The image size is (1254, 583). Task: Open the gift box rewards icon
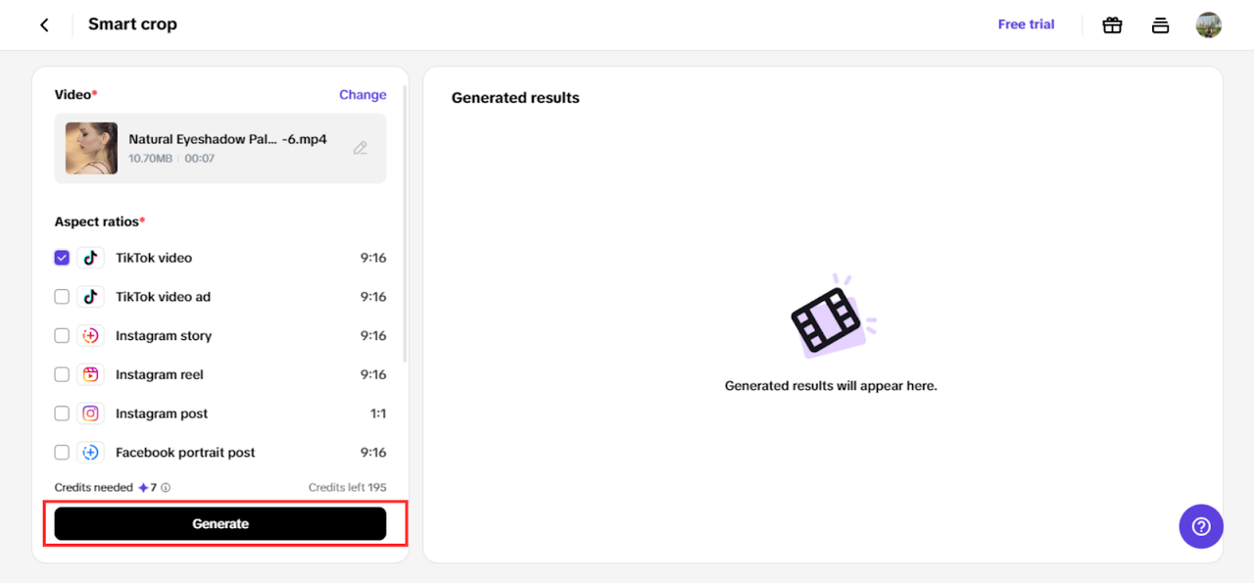(1112, 25)
